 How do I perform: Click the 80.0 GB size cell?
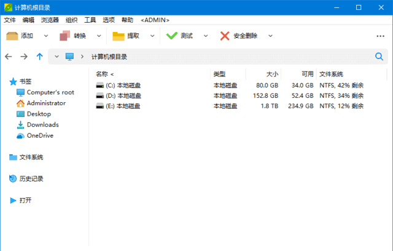click(x=267, y=86)
